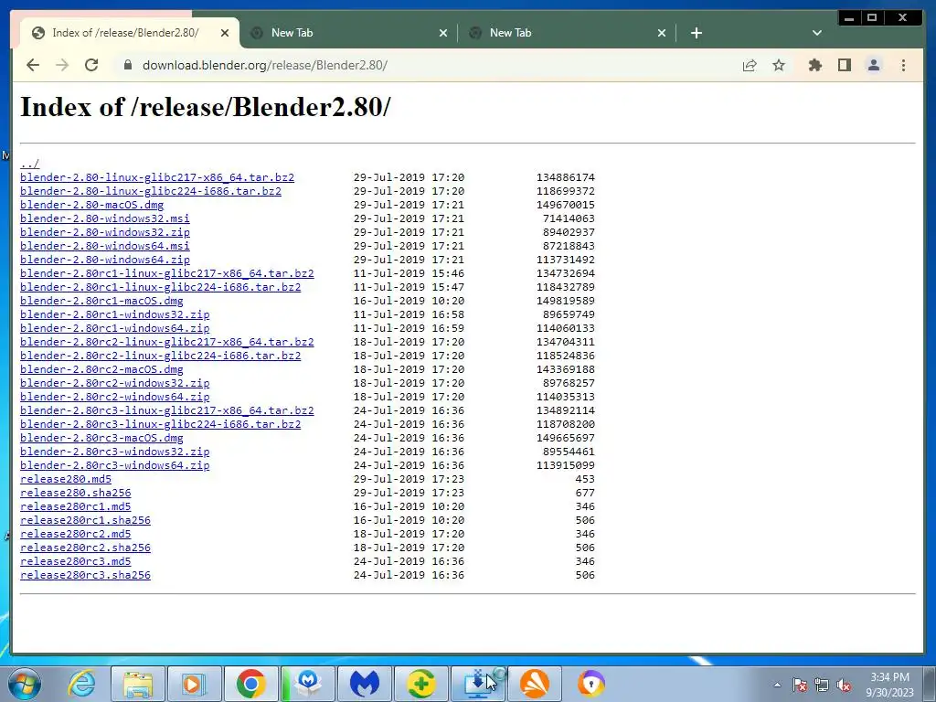Viewport: 936px width, 702px height.
Task: Download blender-2.80rc2-windows32.zip
Action: [x=114, y=383]
